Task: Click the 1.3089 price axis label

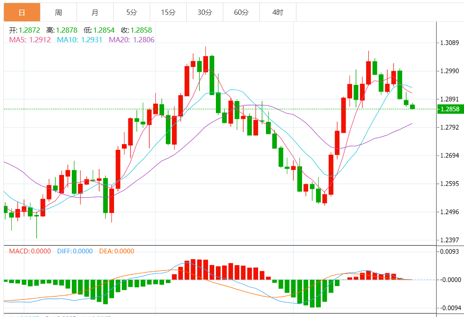Action: pos(450,43)
